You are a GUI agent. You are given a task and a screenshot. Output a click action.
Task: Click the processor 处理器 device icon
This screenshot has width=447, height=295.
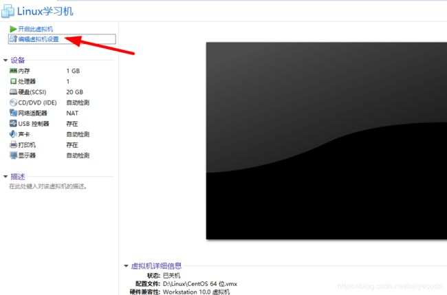(x=13, y=81)
